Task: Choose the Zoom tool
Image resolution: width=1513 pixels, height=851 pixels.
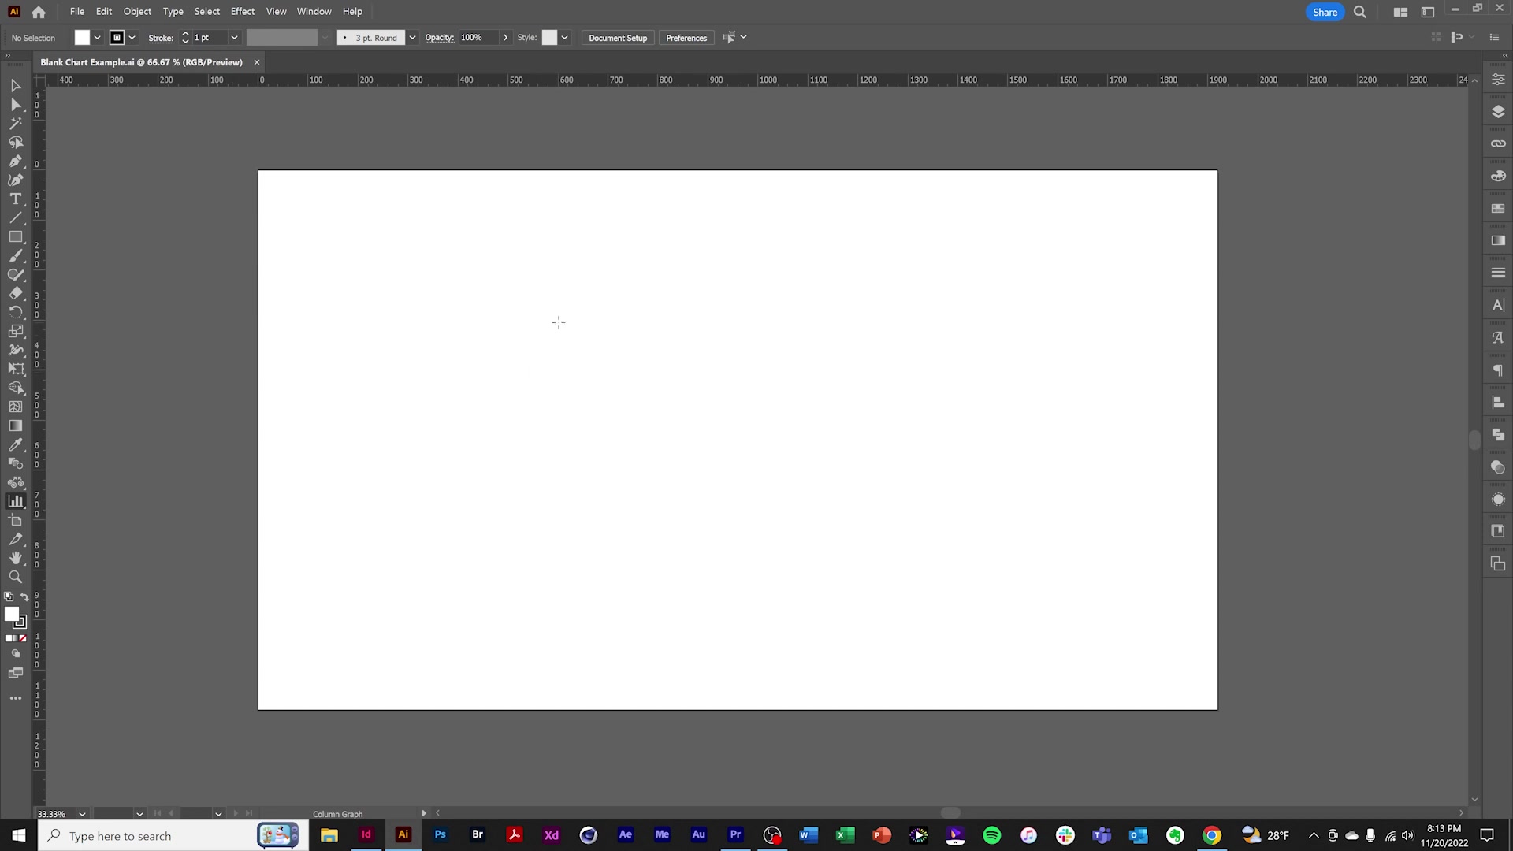Action: [x=15, y=577]
